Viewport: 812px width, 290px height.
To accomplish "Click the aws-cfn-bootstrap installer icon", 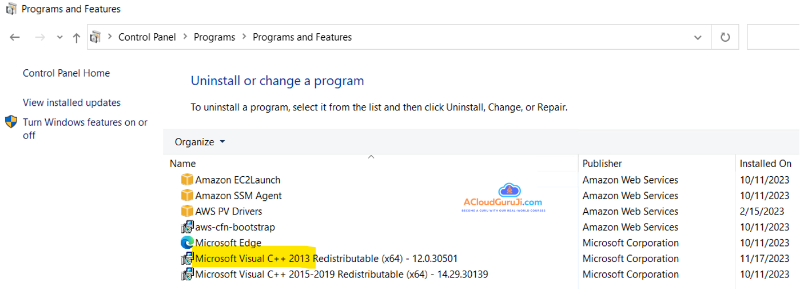I will click(187, 227).
